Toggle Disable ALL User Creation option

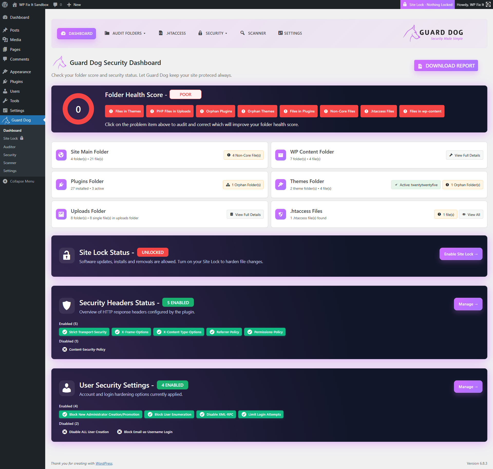[x=86, y=432]
